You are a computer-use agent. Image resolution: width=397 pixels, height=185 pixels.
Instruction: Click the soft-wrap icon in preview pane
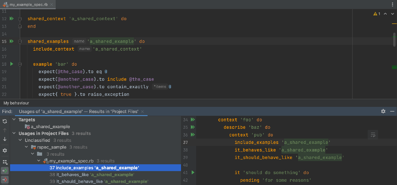tap(373, 135)
